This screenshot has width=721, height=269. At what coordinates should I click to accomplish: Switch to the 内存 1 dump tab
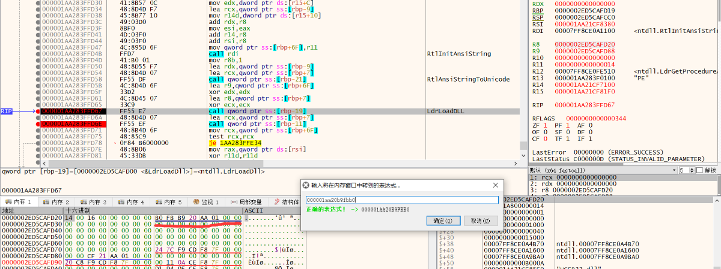pyautogui.click(x=19, y=202)
